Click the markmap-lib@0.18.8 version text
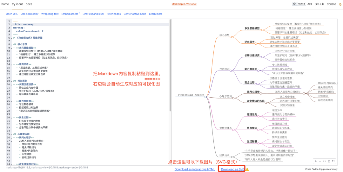 click(18, 168)
